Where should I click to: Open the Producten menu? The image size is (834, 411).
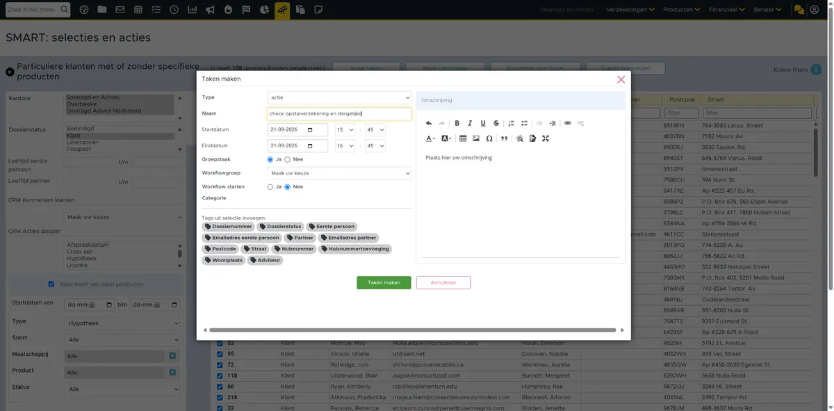(x=681, y=10)
